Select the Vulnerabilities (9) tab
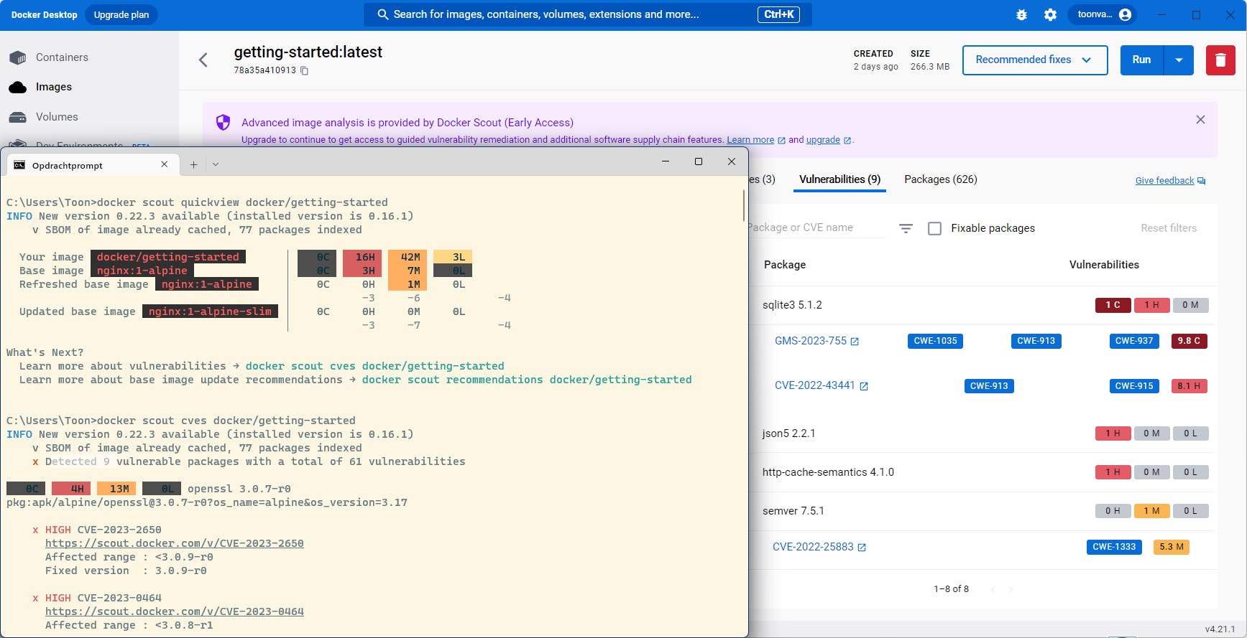The height and width of the screenshot is (638, 1247). pos(839,179)
